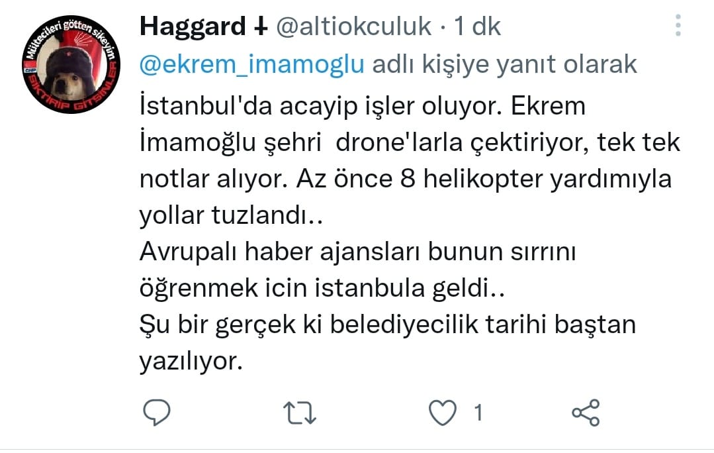Open the dog profile avatar picture
The width and height of the screenshot is (714, 453).
71,64
